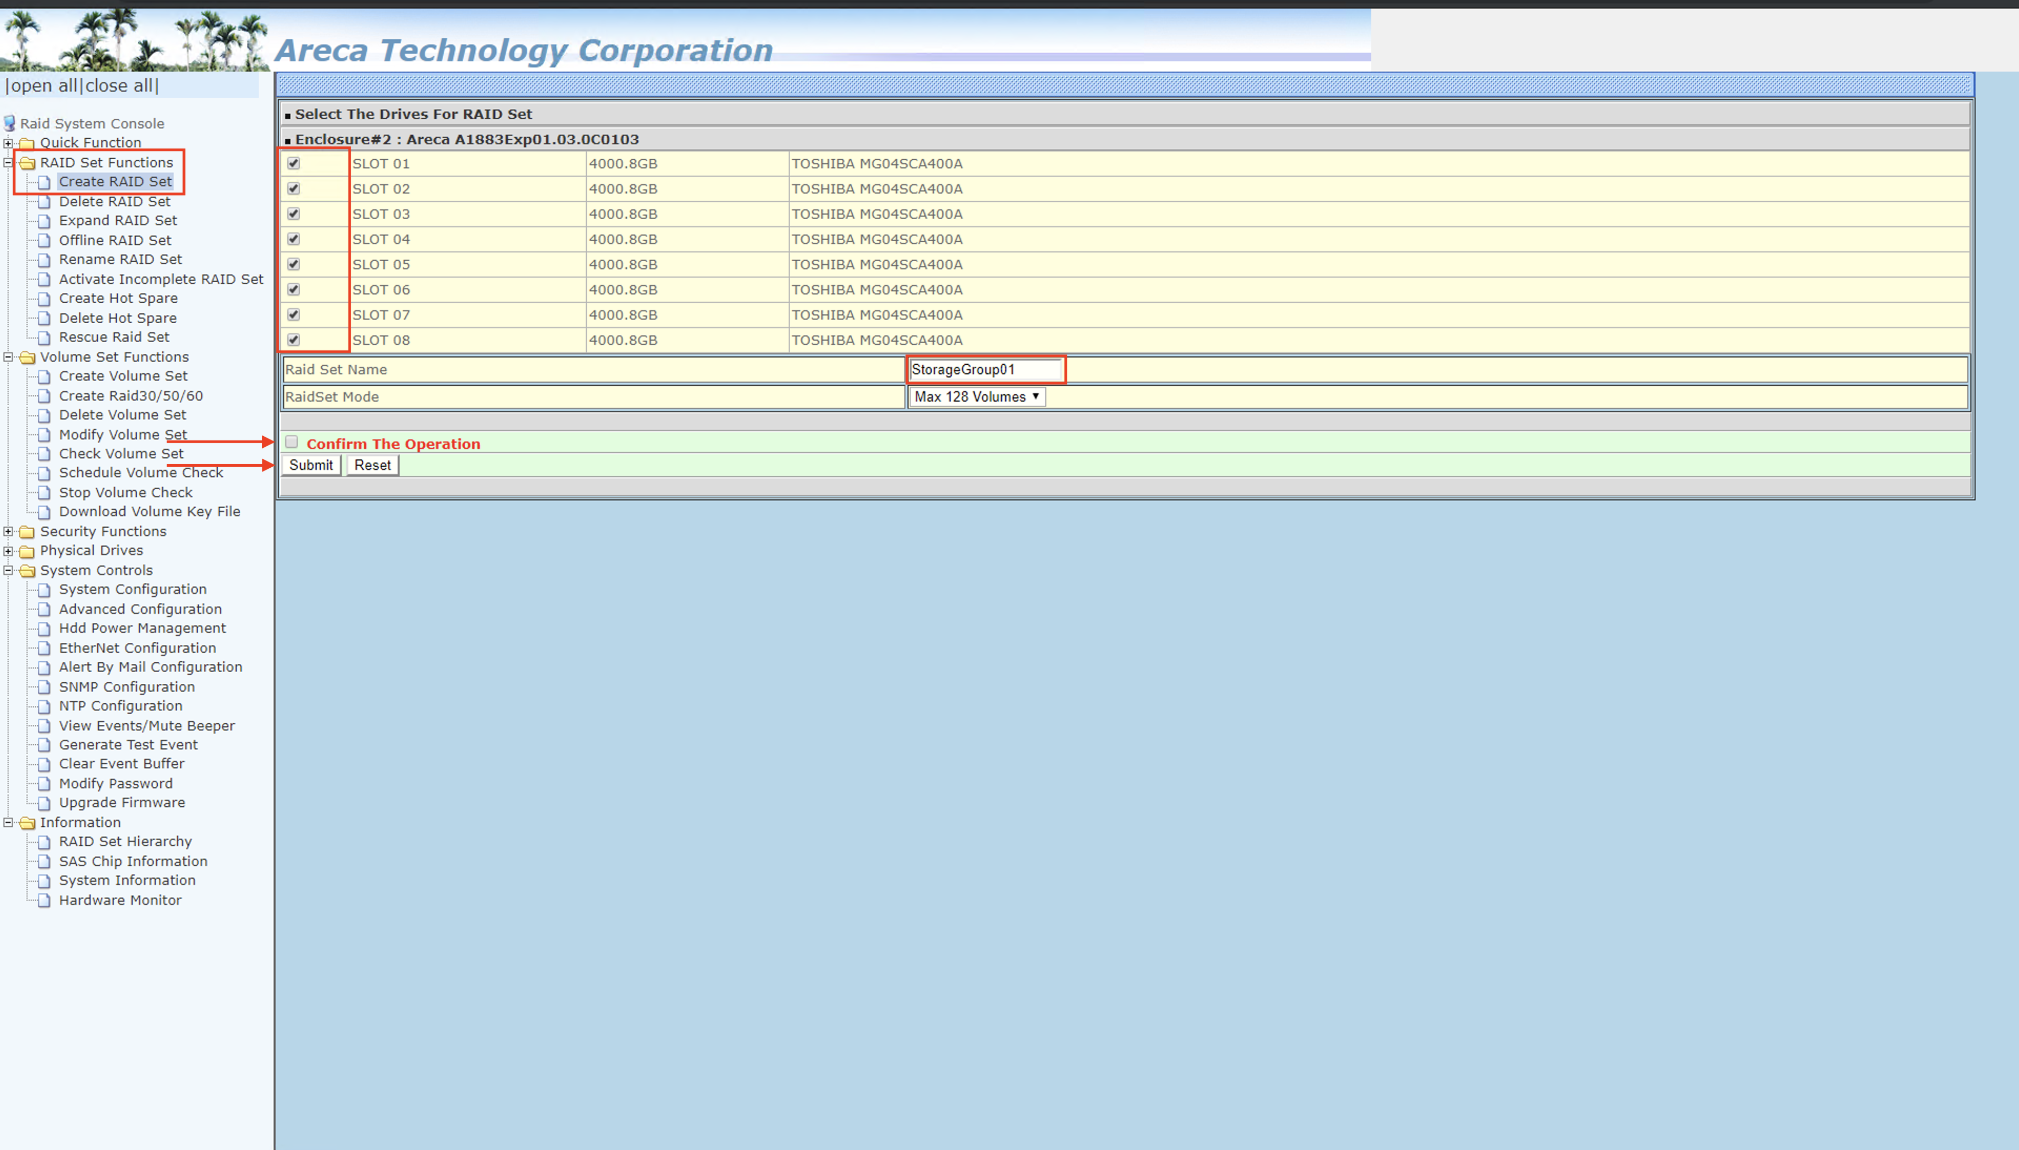Open the SAS Chip Information entry
Screen dimensions: 2019x1150
134,861
